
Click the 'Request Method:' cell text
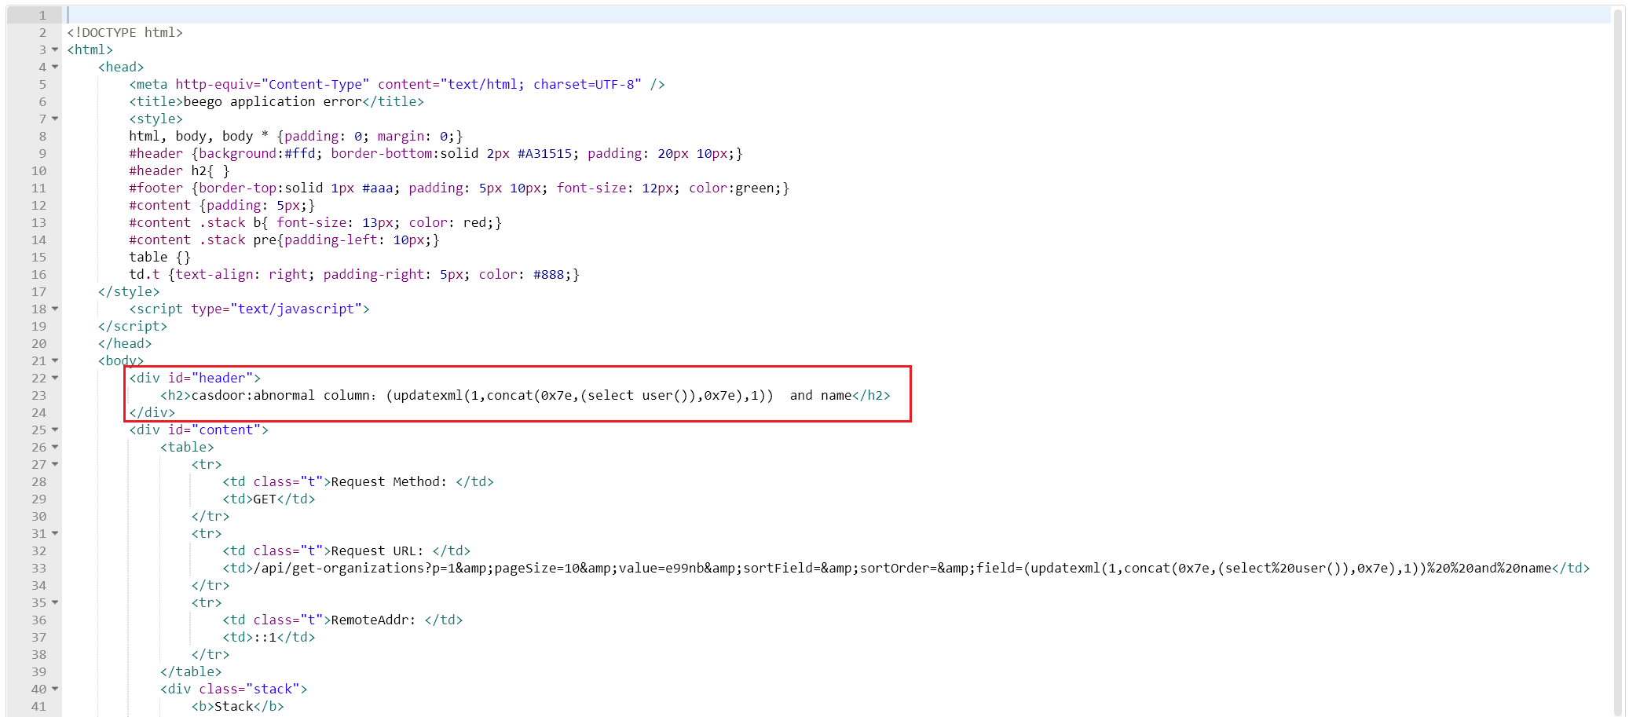point(389,481)
